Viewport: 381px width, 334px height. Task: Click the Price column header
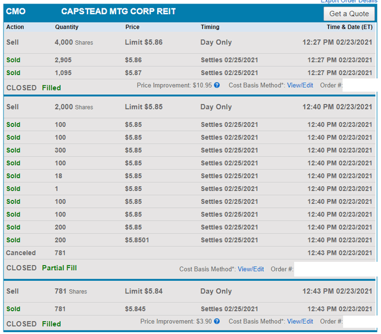[x=132, y=27]
